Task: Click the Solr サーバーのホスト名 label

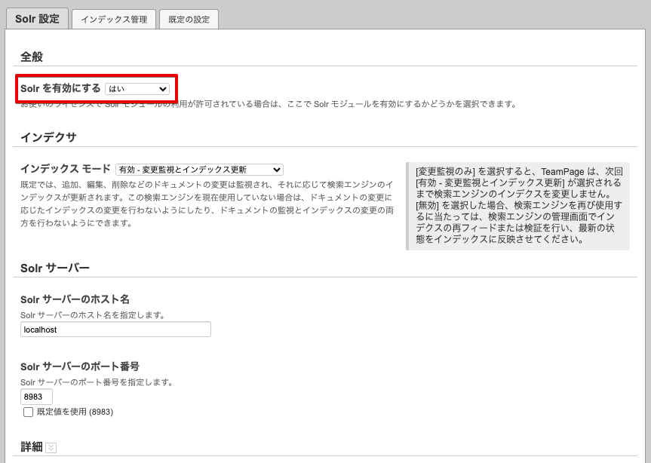Action: point(75,299)
